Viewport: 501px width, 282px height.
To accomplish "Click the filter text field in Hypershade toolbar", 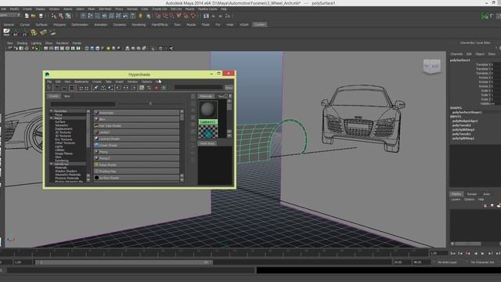I will 199,87.
